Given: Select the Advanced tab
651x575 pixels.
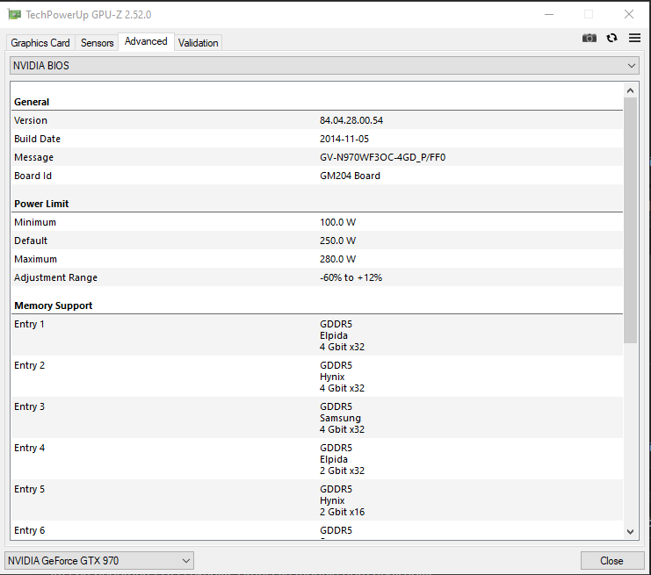Looking at the screenshot, I should 146,41.
